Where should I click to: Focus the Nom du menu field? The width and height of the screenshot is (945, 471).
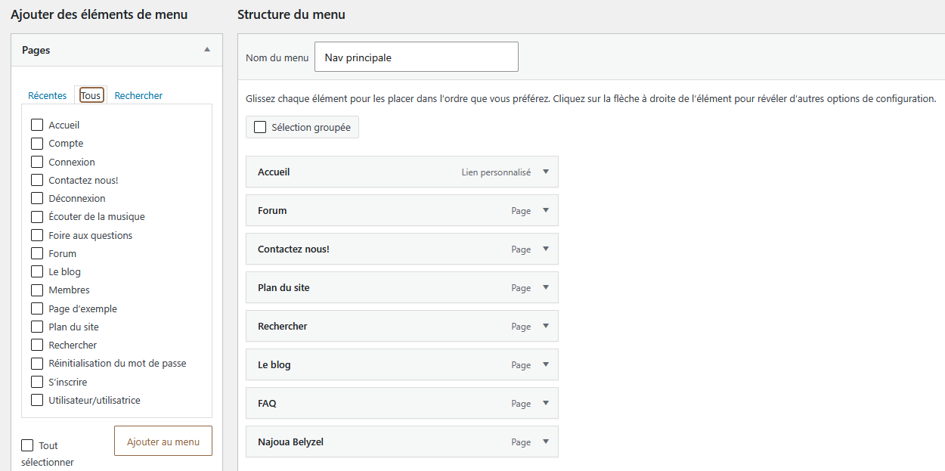[x=417, y=57]
